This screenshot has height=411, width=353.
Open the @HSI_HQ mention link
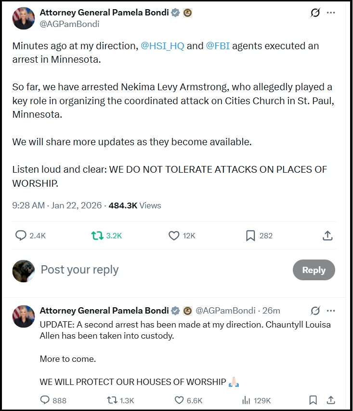click(162, 46)
